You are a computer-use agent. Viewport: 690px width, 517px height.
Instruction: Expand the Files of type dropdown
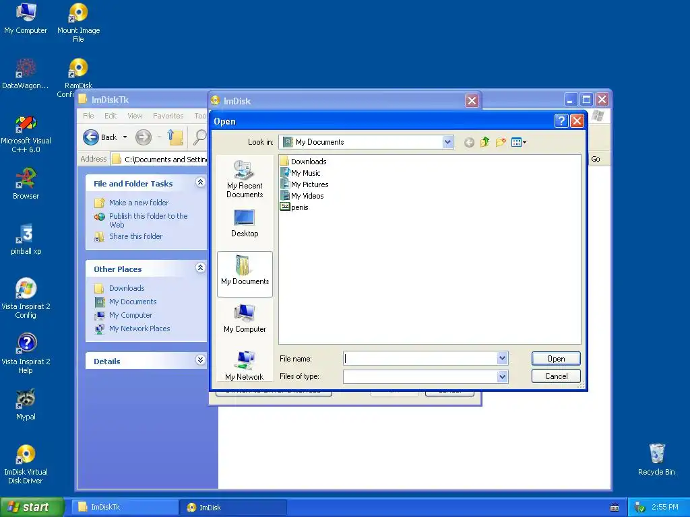[x=502, y=376]
